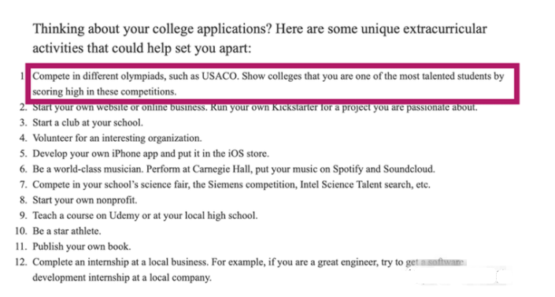555x297 pixels.
Task: Click the word Spotify in item six
Action: click(348, 169)
